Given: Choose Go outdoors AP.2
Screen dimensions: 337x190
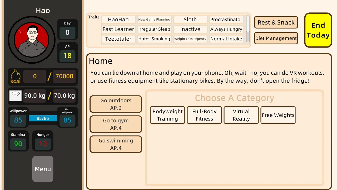Looking at the screenshot, I should [116, 104].
